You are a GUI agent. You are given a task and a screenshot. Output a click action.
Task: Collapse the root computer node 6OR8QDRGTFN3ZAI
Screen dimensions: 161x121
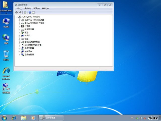click(17, 17)
